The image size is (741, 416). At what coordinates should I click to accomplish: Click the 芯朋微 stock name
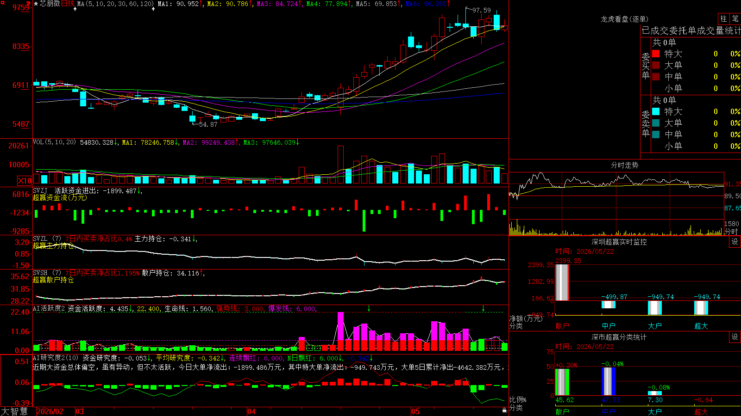pyautogui.click(x=50, y=4)
